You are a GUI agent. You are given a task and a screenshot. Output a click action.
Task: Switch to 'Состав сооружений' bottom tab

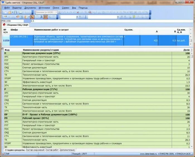click(35, 150)
